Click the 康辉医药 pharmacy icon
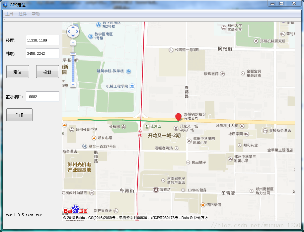The width and height of the screenshot is (304, 232). click(x=222, y=74)
